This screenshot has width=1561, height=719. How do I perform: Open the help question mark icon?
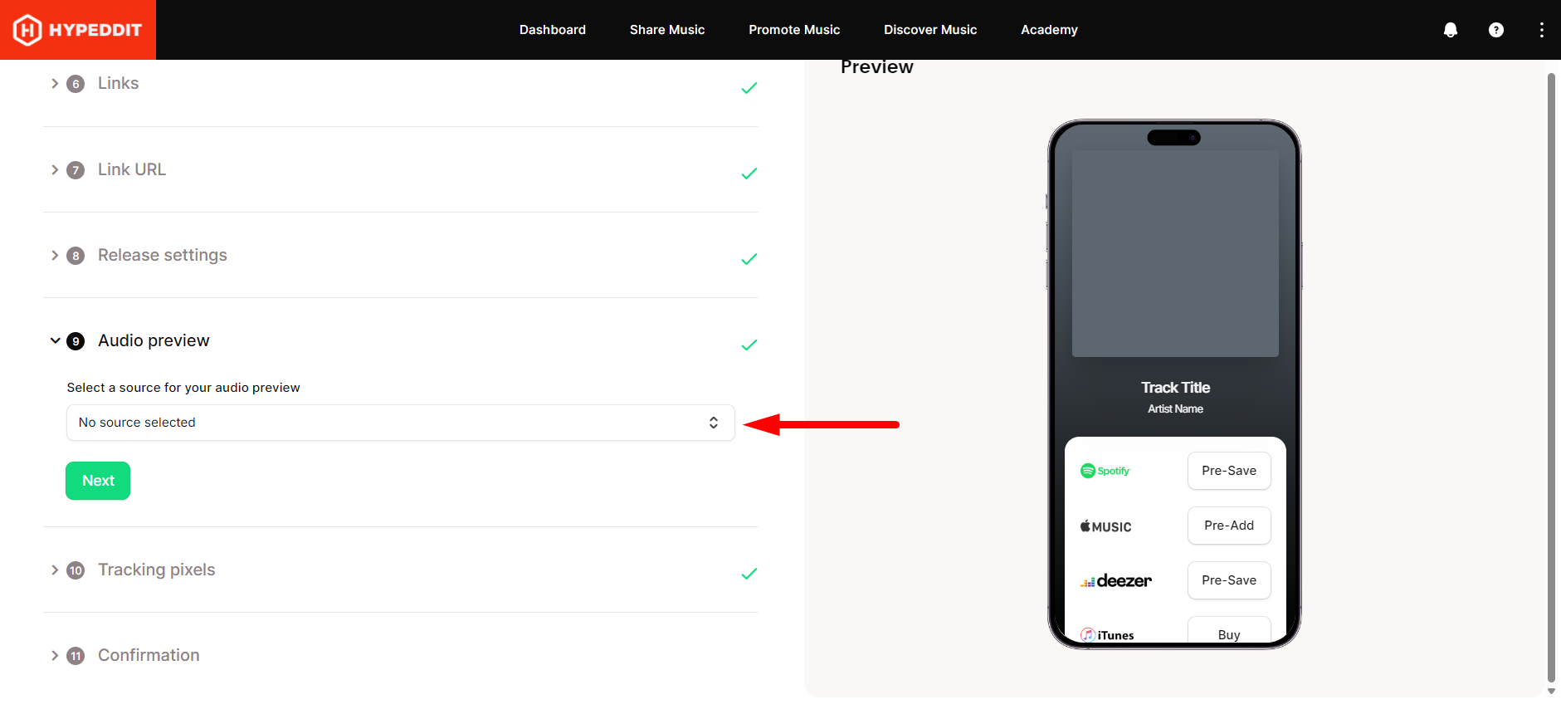tap(1495, 30)
